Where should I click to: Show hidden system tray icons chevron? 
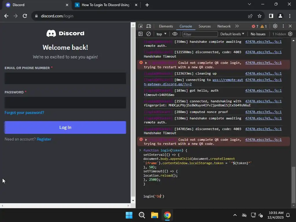click(x=235, y=215)
